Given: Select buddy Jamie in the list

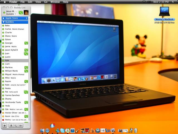Looking at the screenshot, I should (15, 47).
